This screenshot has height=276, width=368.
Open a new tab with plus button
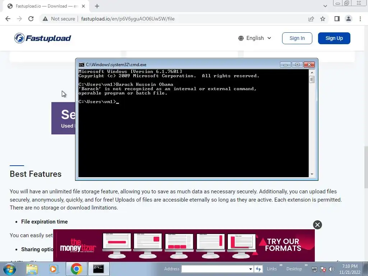tap(97, 6)
